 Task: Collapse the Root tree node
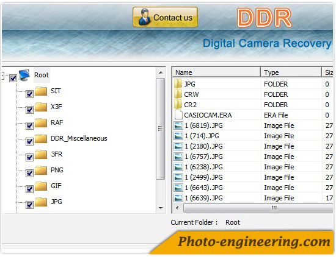(x=3, y=76)
